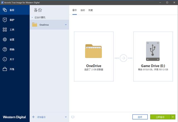The image size is (178, 122).
Task: Switch to the 恢复 tab
Action: point(91,10)
